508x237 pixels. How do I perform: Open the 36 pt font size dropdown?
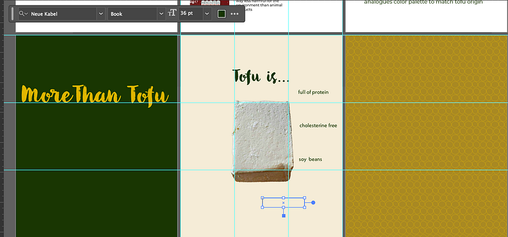pos(208,14)
